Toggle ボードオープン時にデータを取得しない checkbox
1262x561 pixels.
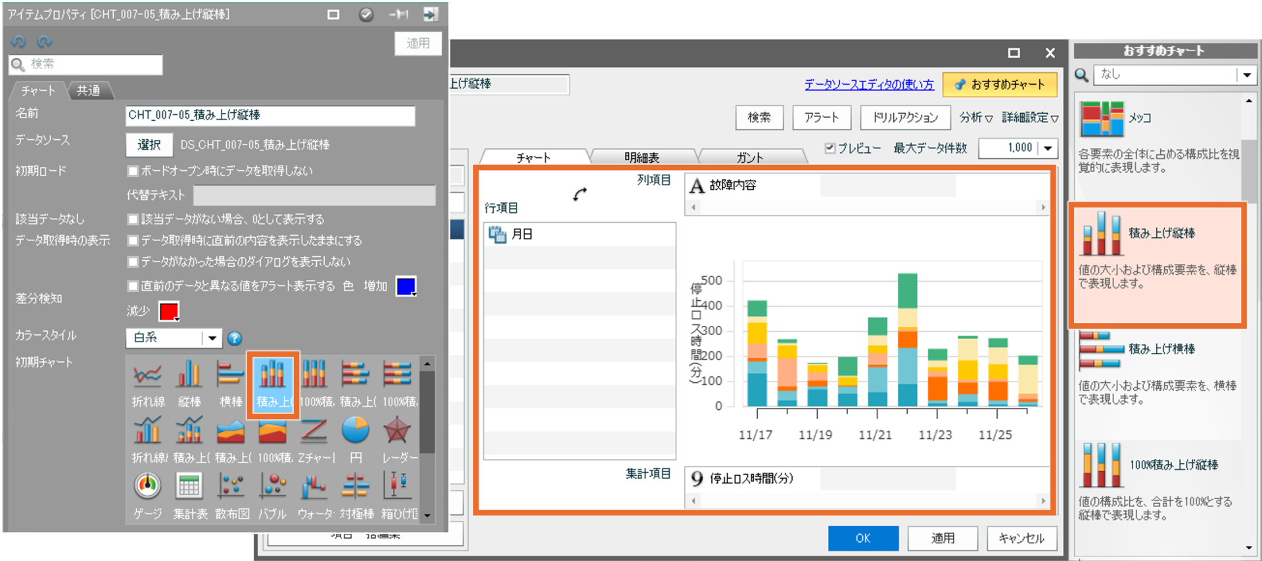(x=133, y=171)
